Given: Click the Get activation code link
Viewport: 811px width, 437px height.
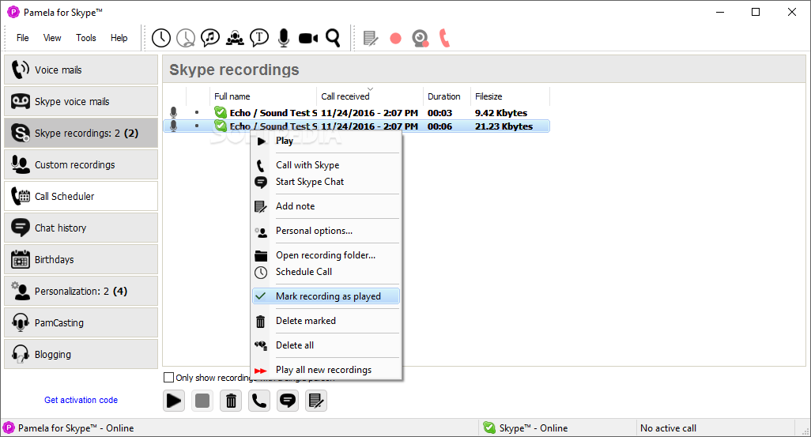Looking at the screenshot, I should 81,400.
